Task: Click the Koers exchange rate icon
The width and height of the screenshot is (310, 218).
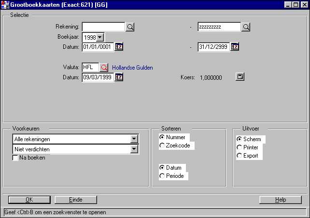Action: point(240,77)
